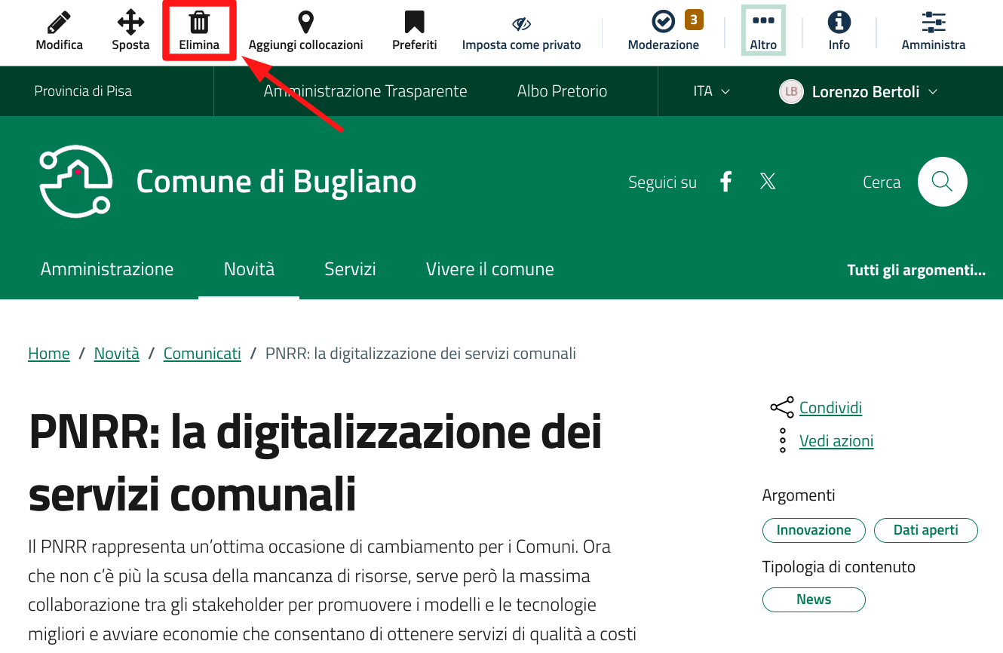Go to the Servizi menu item
The height and width of the screenshot is (653, 1003).
(x=350, y=269)
